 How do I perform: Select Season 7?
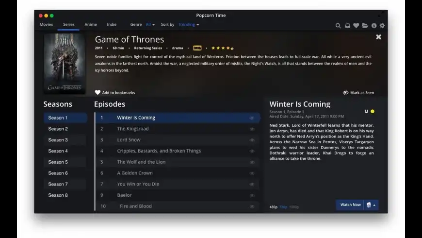pos(65,184)
